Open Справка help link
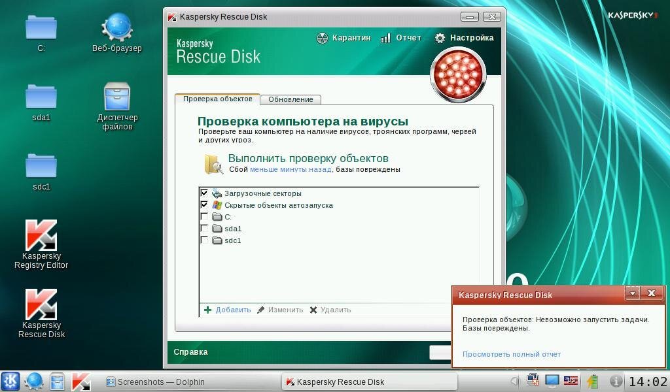Viewport: 670px width, 392px height. click(190, 352)
